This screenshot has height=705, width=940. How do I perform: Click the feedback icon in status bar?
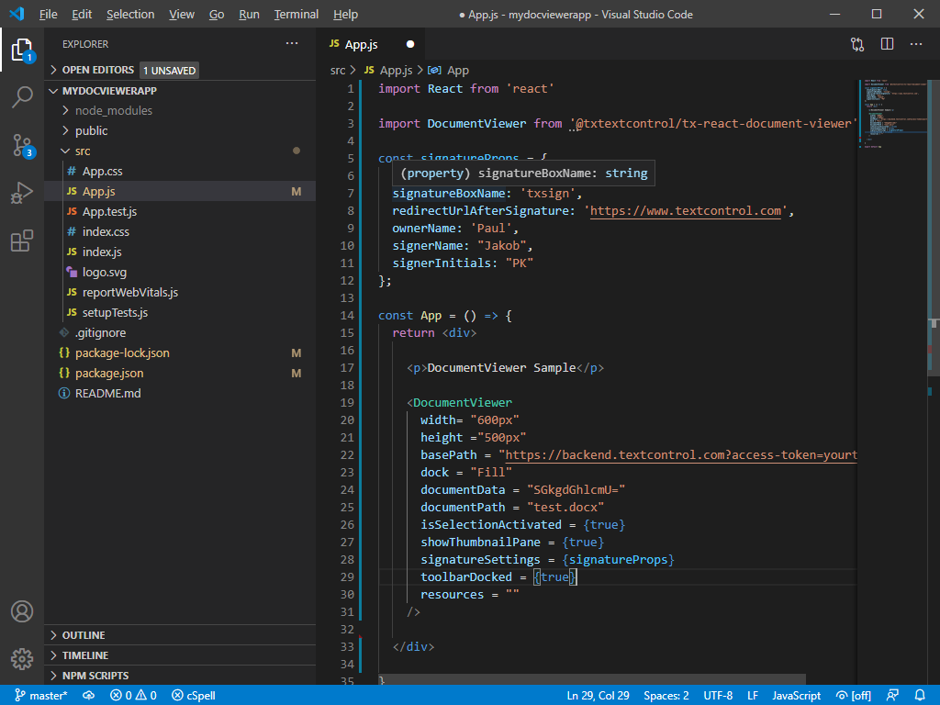892,696
